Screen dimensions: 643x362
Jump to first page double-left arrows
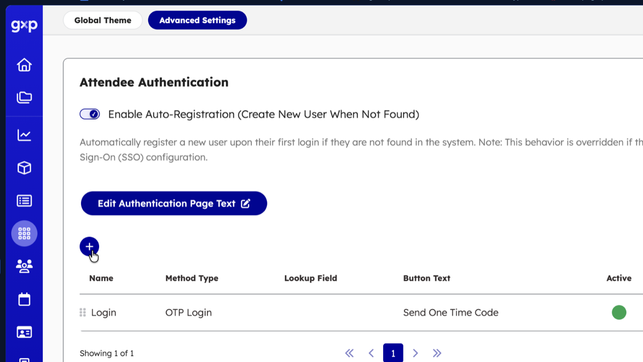(x=349, y=353)
